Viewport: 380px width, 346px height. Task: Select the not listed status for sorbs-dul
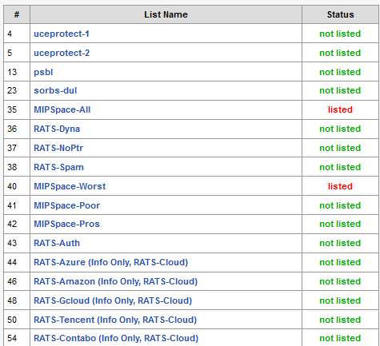(340, 90)
